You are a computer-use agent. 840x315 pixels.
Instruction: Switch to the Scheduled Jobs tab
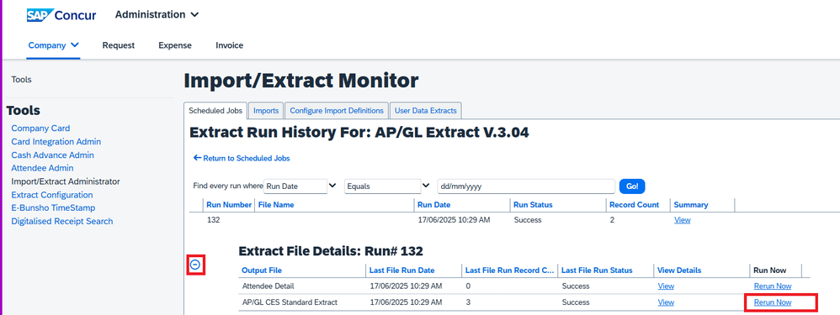pyautogui.click(x=216, y=111)
